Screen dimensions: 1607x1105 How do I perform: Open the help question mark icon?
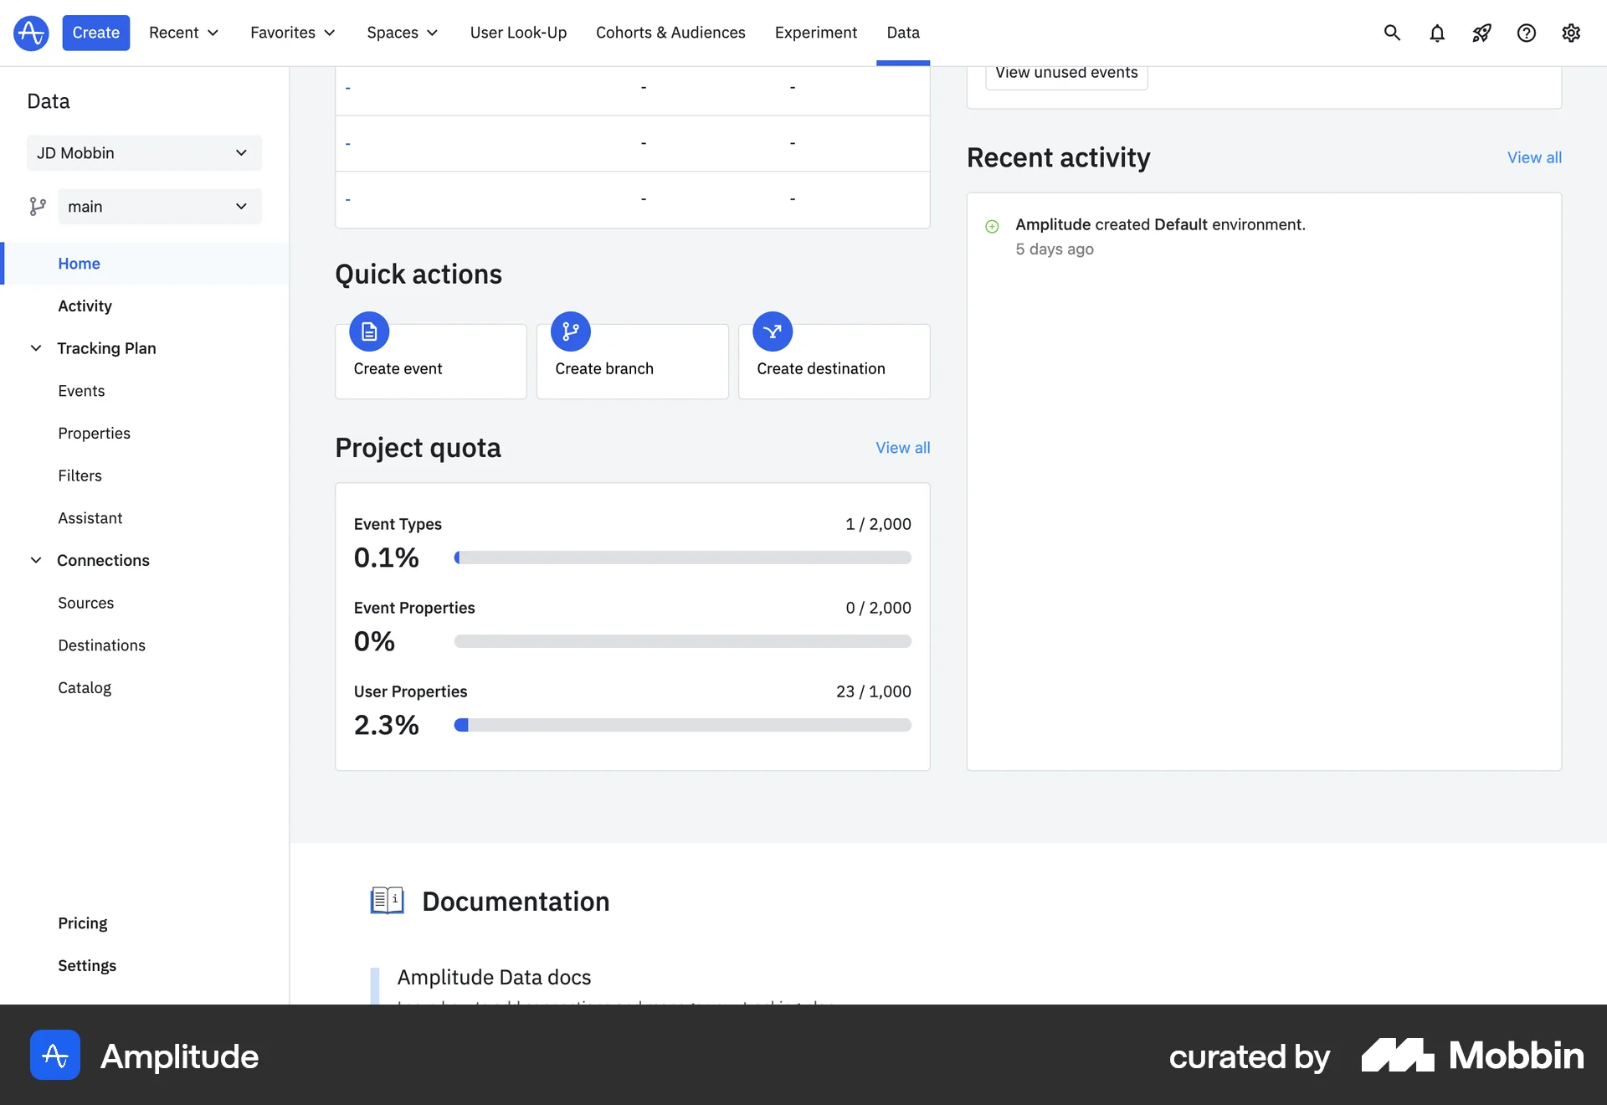pyautogui.click(x=1527, y=33)
